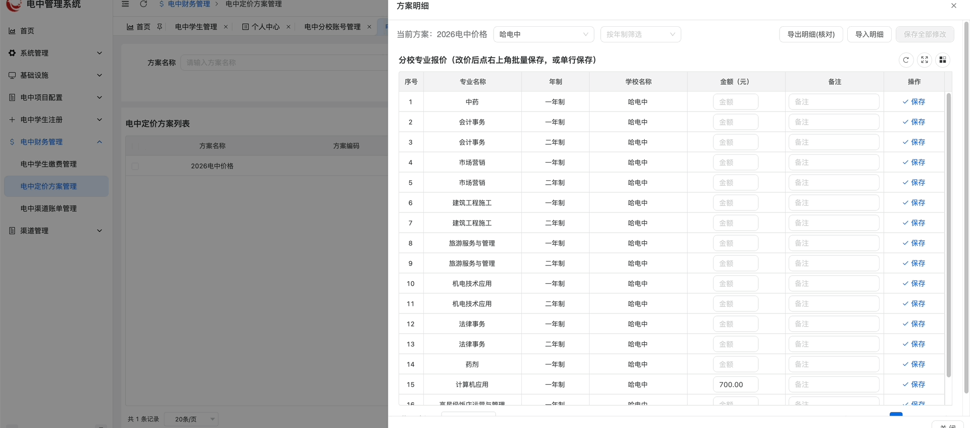Open the 20条/页 page size dropdown
This screenshot has width=970, height=428.
191,419
